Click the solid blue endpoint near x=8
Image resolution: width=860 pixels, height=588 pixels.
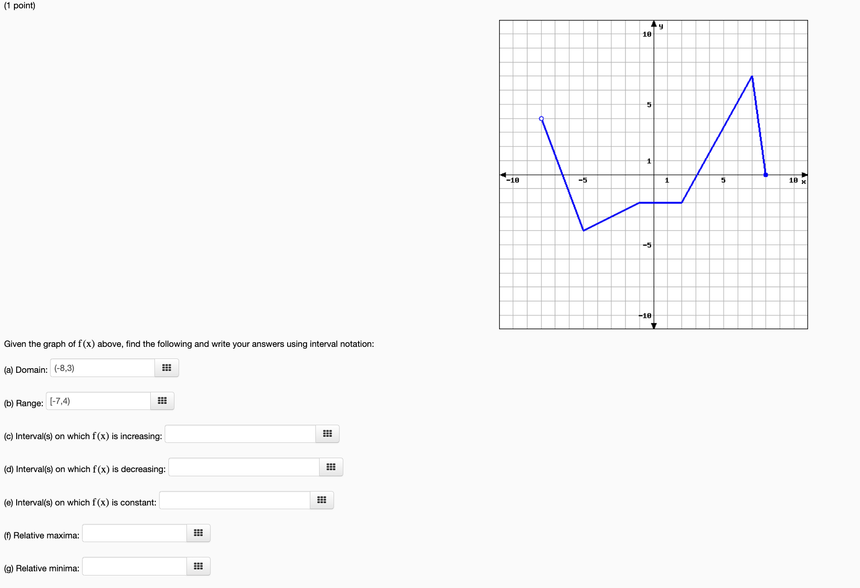pyautogui.click(x=765, y=175)
